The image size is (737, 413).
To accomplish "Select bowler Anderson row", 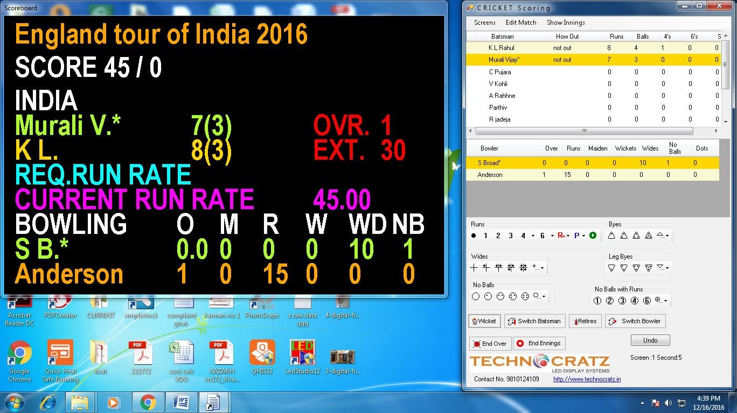I will (x=593, y=175).
